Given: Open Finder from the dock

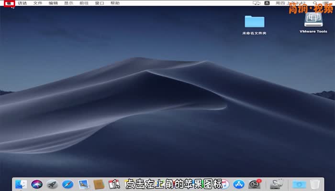Looking at the screenshot, I should click(21, 184).
